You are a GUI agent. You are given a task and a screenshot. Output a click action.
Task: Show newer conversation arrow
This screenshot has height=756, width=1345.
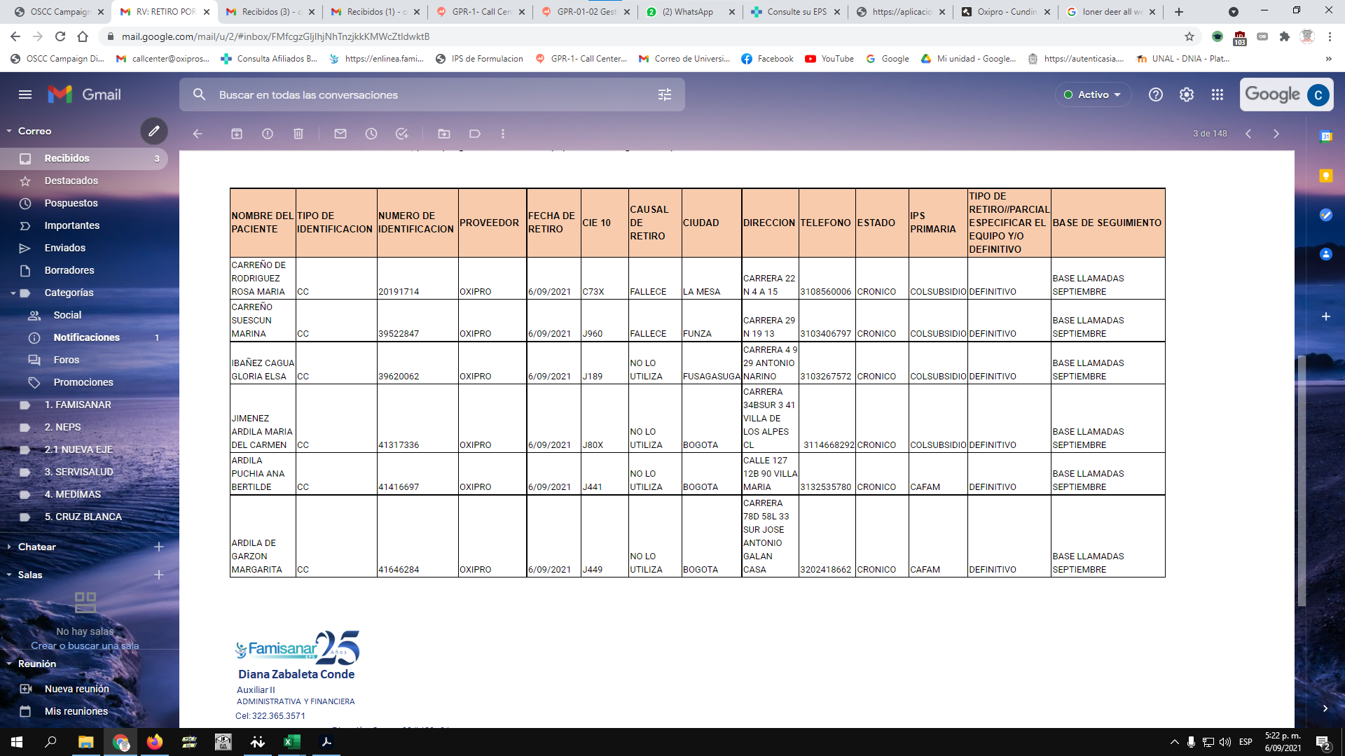tap(1248, 134)
